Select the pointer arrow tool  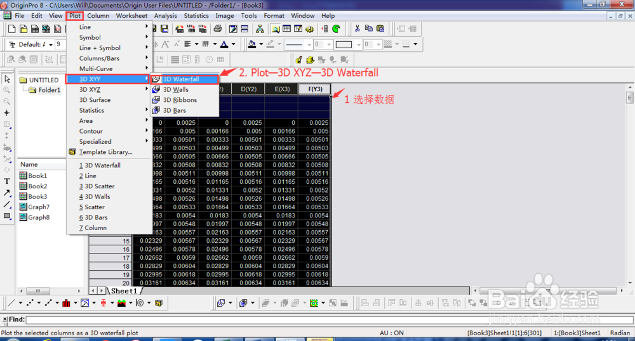pyautogui.click(x=7, y=79)
